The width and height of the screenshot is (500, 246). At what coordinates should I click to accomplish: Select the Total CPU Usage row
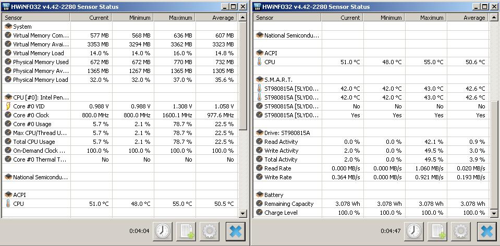[120, 141]
